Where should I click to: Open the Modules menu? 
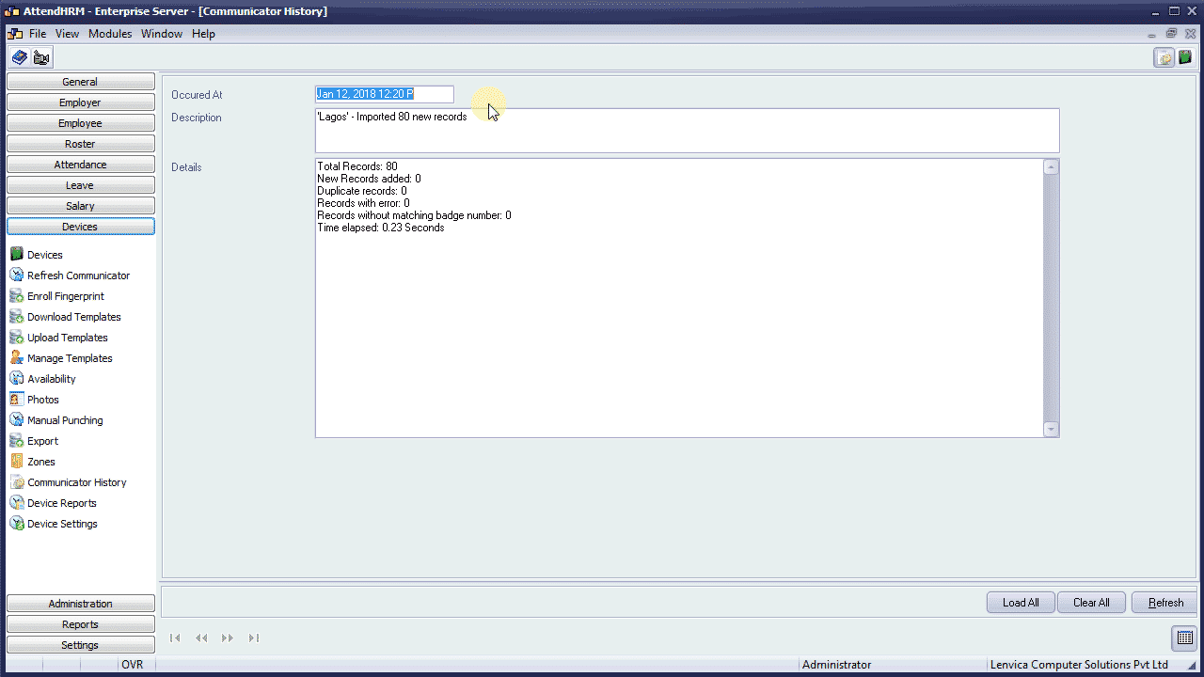pyautogui.click(x=110, y=34)
